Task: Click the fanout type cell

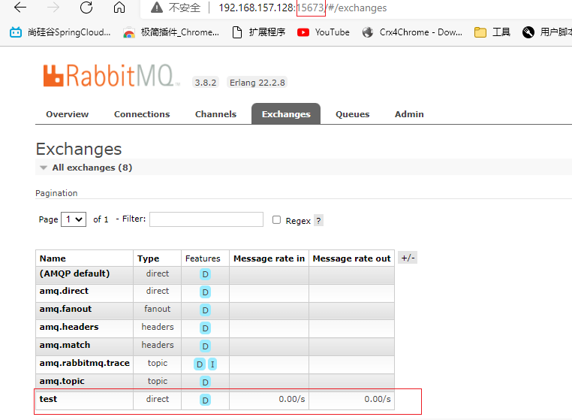Action: [157, 309]
